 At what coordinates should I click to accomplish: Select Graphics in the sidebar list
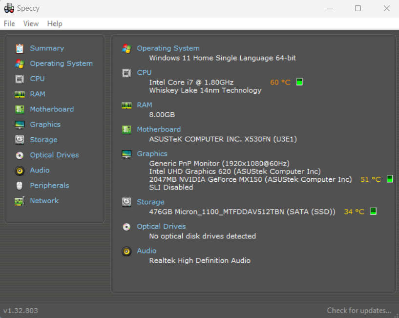point(45,125)
